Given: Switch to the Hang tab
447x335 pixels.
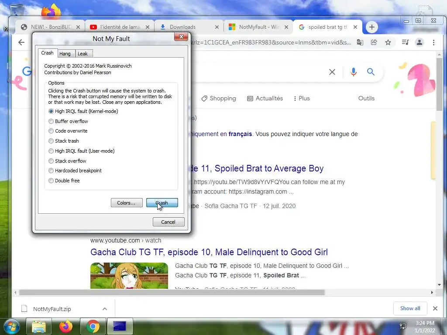Looking at the screenshot, I should (x=65, y=54).
